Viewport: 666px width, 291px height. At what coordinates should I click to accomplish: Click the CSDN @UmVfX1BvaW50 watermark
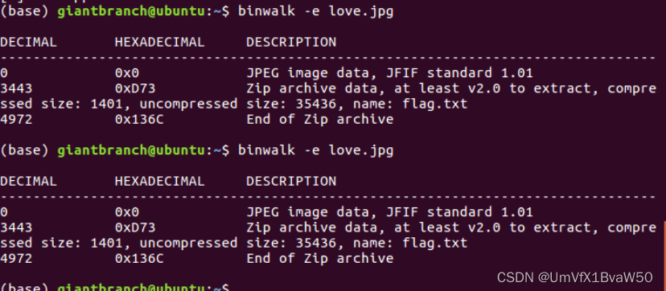click(574, 277)
